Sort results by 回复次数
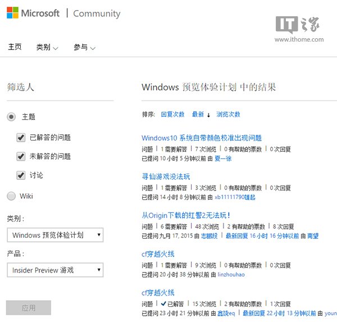The height and width of the screenshot is (322, 337). click(x=172, y=114)
